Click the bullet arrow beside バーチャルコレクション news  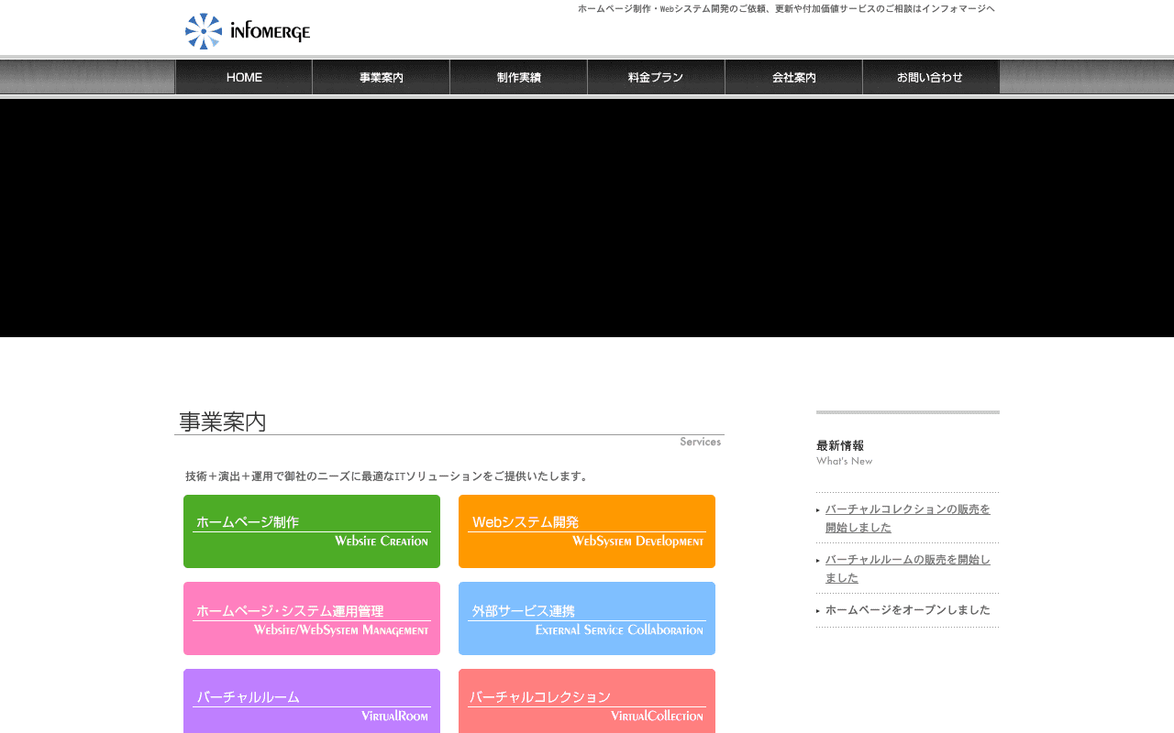(818, 510)
